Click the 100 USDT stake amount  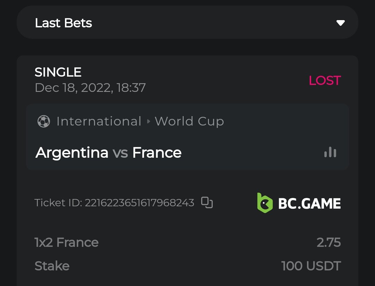point(311,266)
